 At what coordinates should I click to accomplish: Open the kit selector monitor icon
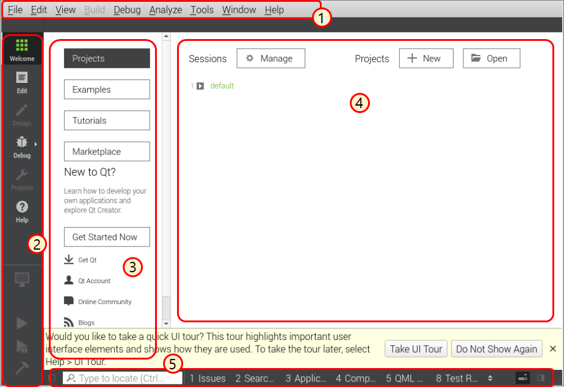pyautogui.click(x=22, y=280)
